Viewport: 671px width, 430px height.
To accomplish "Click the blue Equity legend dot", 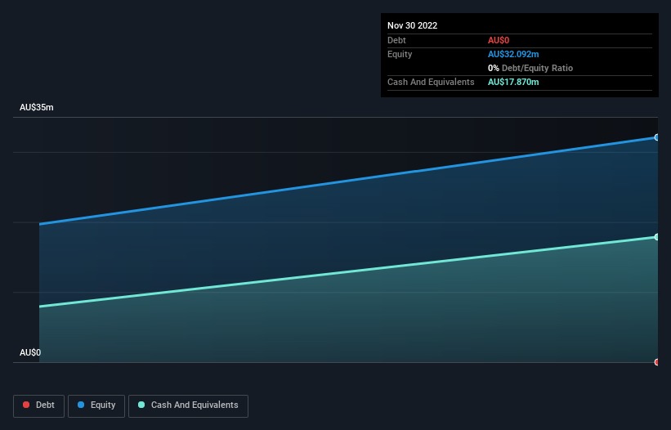I will [x=81, y=405].
